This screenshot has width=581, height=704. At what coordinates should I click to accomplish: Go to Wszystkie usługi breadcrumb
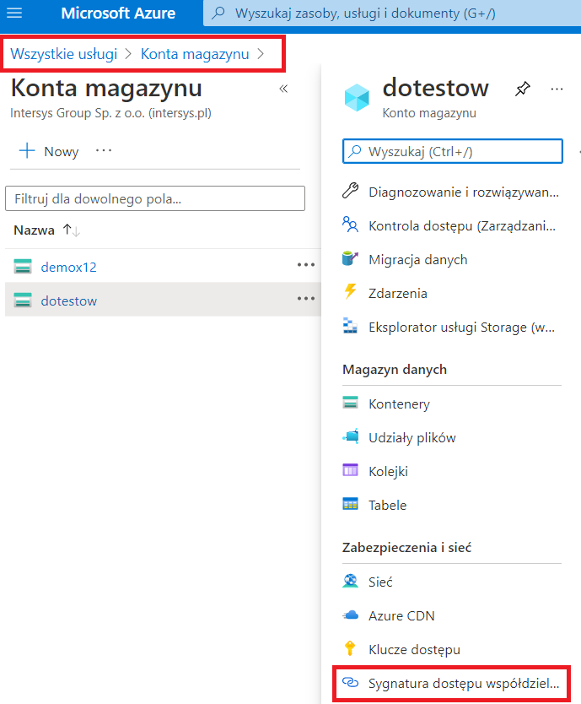(64, 54)
